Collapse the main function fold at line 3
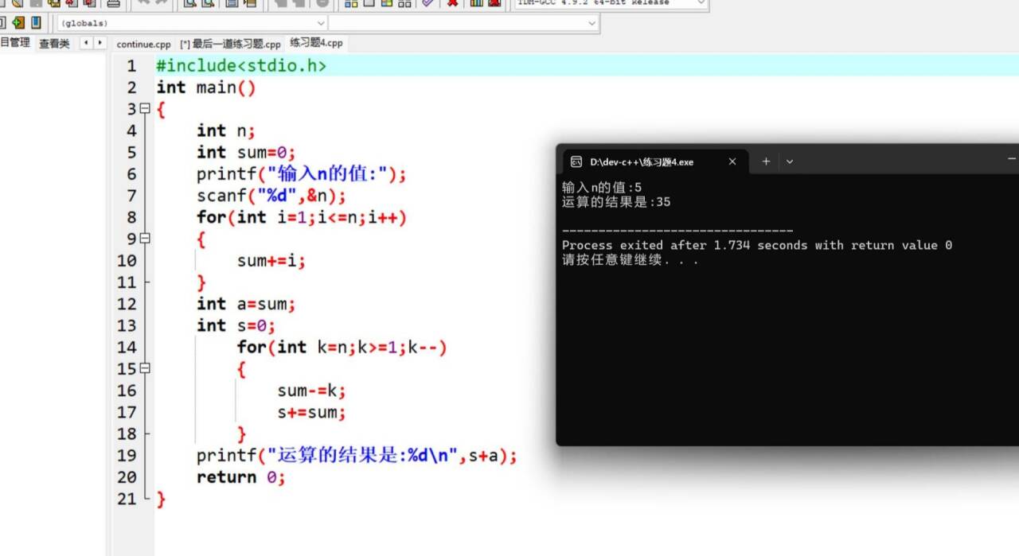The width and height of the screenshot is (1019, 556). pos(144,109)
